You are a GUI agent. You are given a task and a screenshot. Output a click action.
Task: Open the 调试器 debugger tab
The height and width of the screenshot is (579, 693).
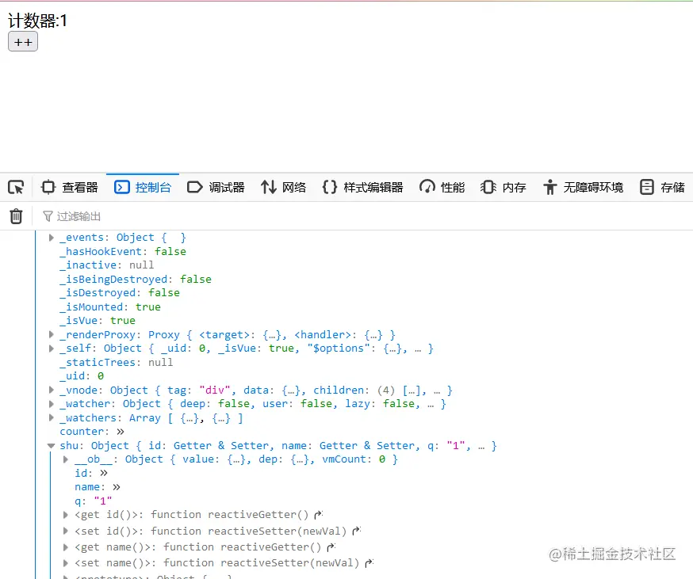(216, 188)
